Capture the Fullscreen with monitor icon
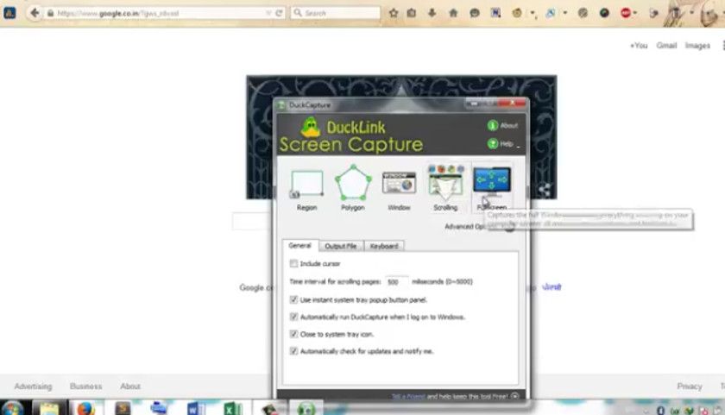The width and height of the screenshot is (725, 415). pos(491,181)
